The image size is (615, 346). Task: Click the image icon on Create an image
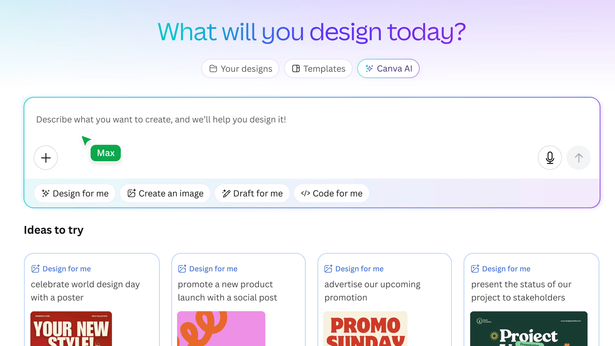click(x=132, y=193)
